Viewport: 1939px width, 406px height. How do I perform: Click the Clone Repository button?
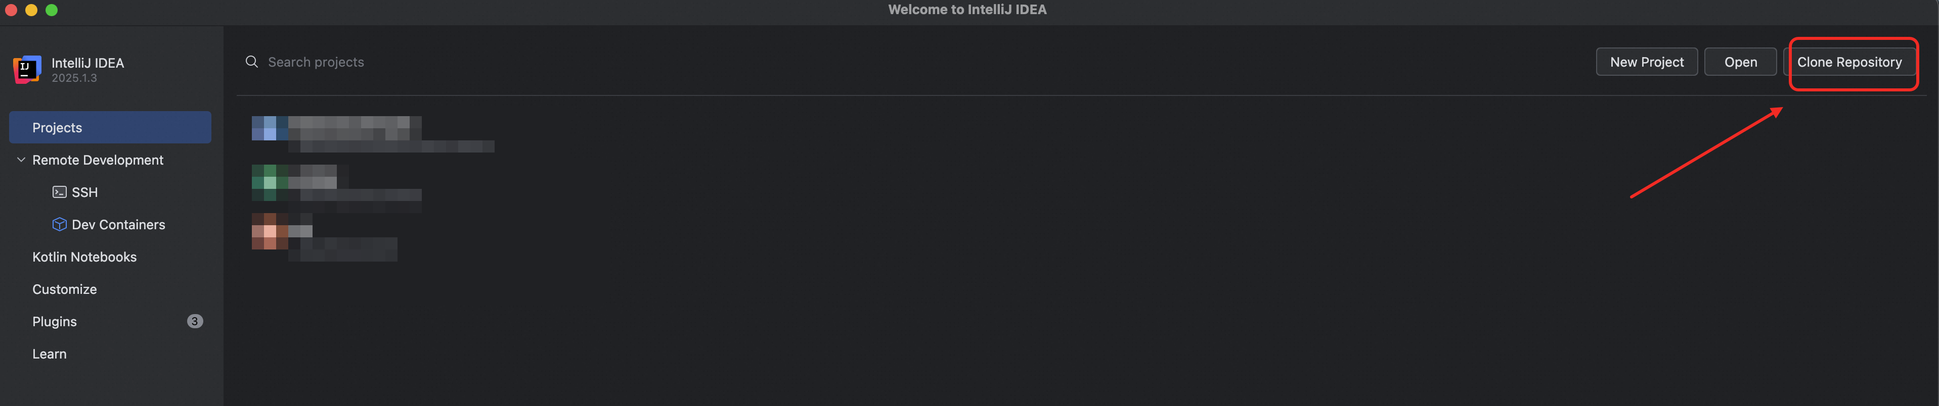click(x=1848, y=62)
